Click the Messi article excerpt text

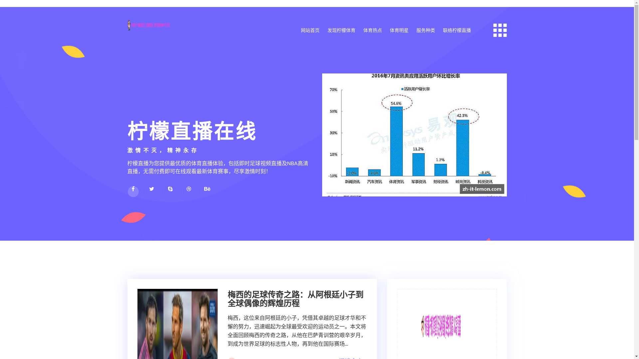click(x=297, y=331)
